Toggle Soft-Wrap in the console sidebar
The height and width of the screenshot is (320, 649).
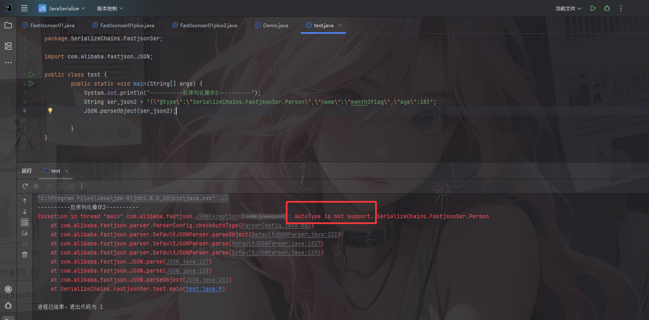(x=25, y=222)
